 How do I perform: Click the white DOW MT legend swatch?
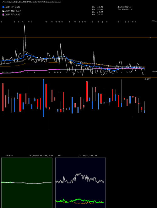pyautogui.click(x=3, y=11)
